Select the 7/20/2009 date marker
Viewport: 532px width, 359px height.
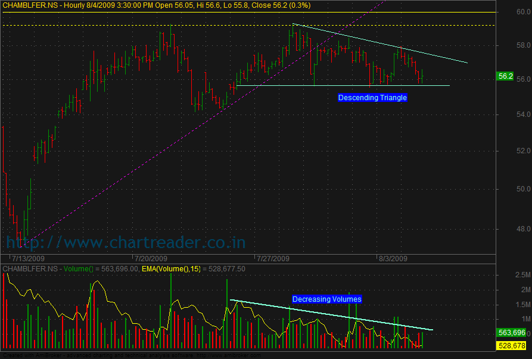[151, 258]
